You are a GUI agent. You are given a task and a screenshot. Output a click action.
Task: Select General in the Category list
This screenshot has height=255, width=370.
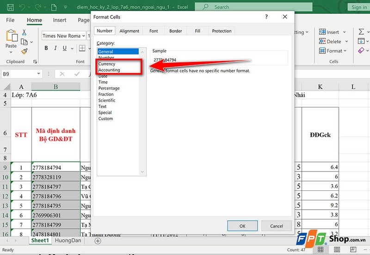pos(118,51)
